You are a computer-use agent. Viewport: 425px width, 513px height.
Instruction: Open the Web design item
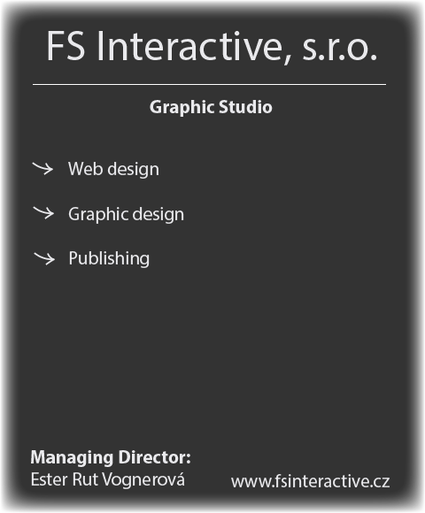[x=113, y=169]
